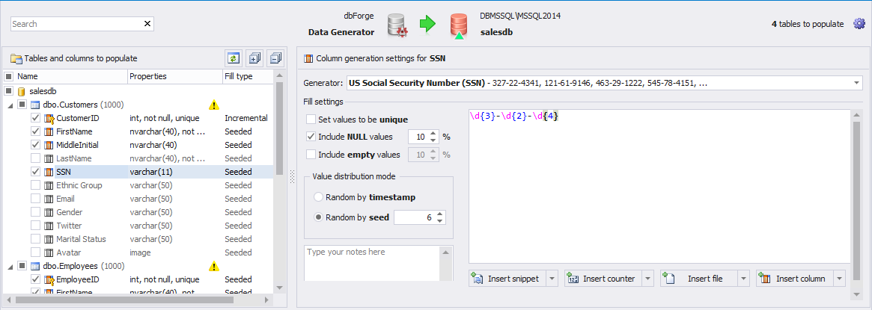Sort by Fill type column header
The height and width of the screenshot is (310, 872).
pyautogui.click(x=248, y=76)
